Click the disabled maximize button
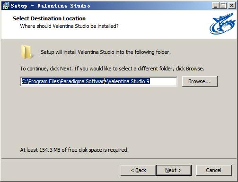The width and height of the screenshot is (238, 182). coord(223,6)
